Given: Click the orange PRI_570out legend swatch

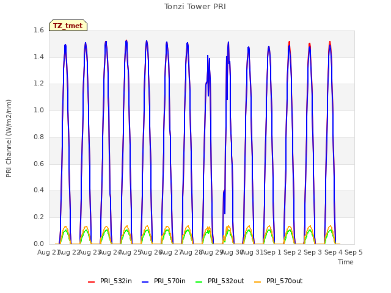Looking at the screenshot, I should coord(257,282).
